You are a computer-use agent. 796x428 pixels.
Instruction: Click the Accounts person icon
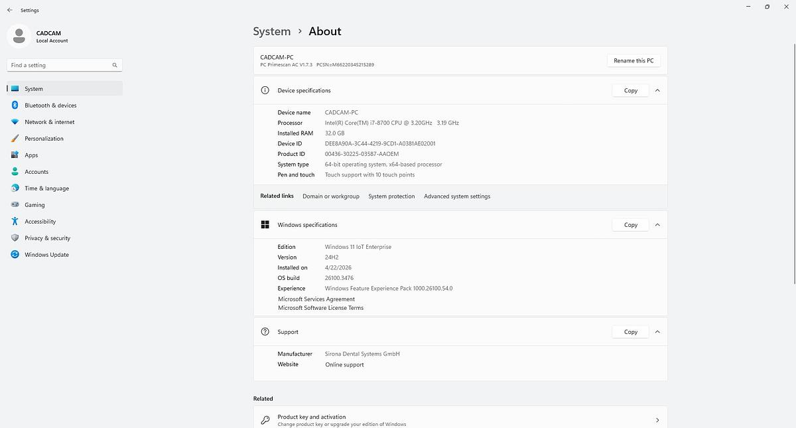pos(15,172)
